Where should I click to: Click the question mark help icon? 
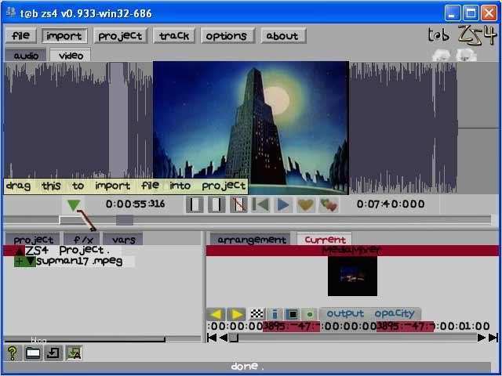tap(13, 353)
